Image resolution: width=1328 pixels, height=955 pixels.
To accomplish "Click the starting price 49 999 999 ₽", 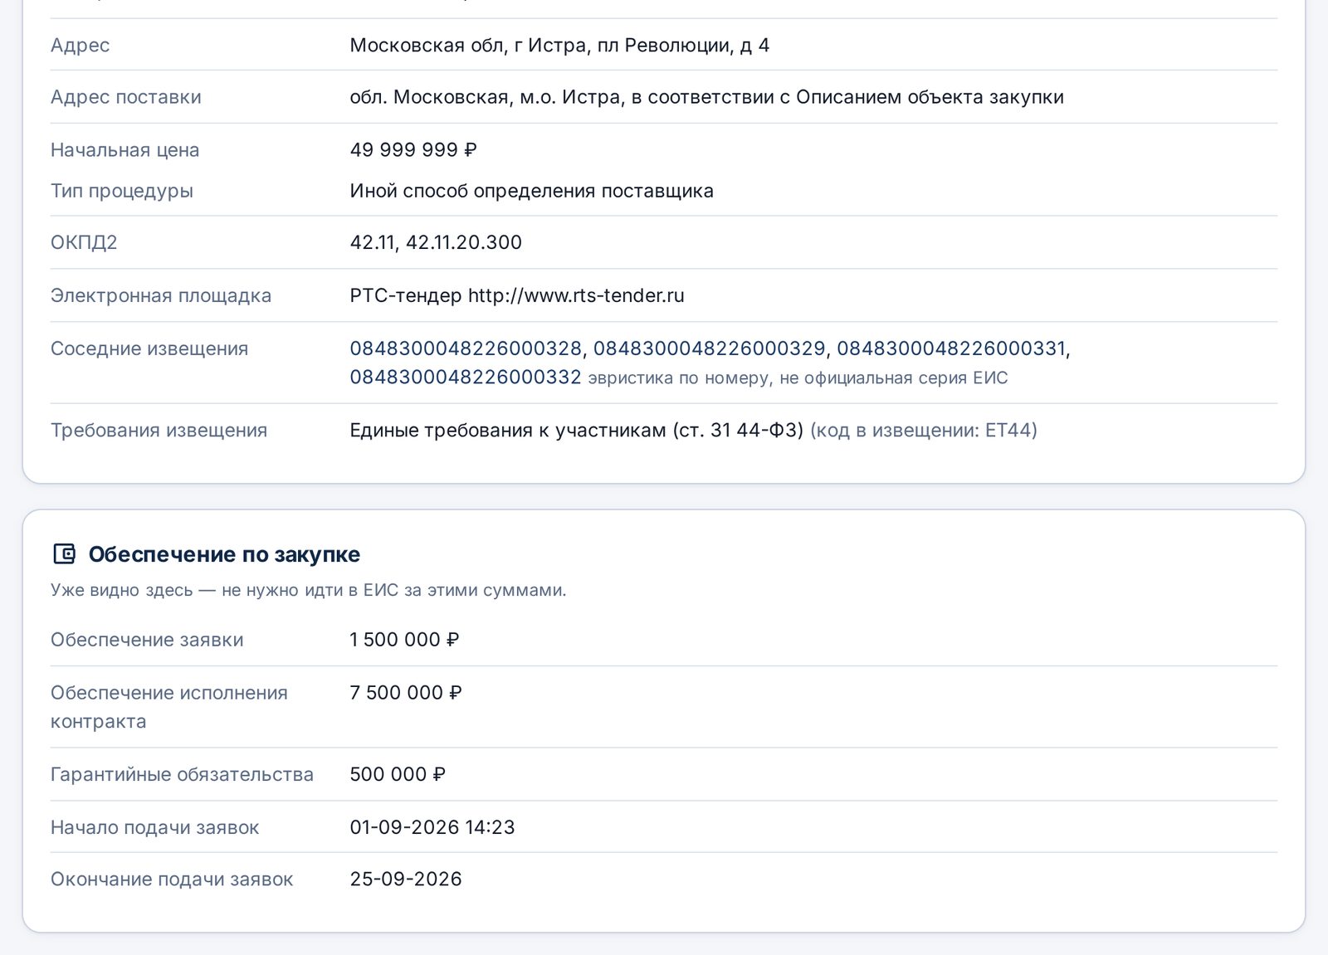I will [413, 150].
